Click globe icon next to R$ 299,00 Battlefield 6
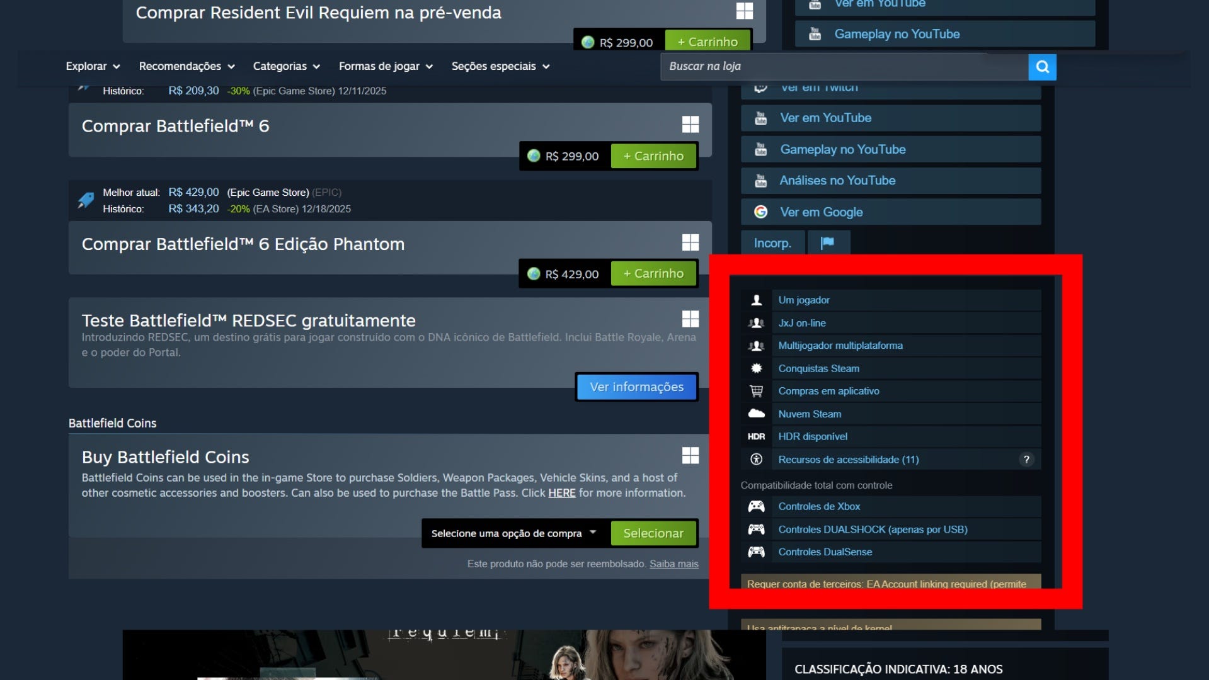Screen dimensions: 1209x680 click(534, 156)
